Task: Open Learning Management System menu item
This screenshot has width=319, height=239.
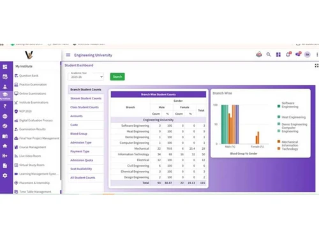Action: pyautogui.click(x=36, y=174)
